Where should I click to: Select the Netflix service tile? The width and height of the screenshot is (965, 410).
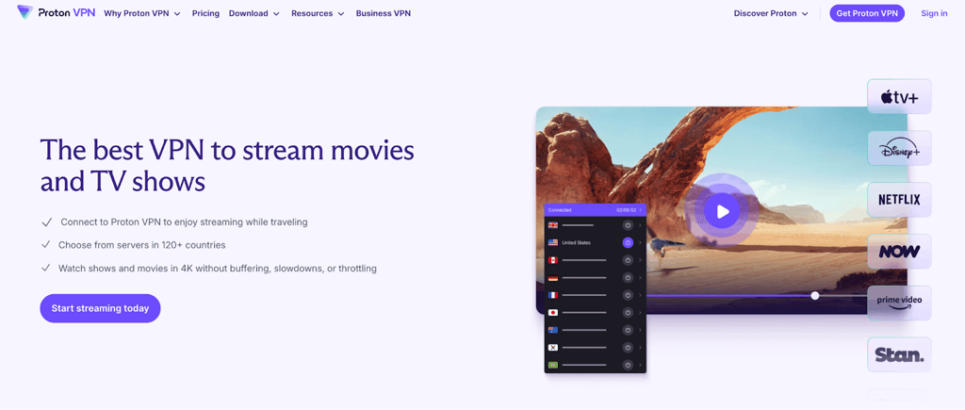pyautogui.click(x=899, y=200)
